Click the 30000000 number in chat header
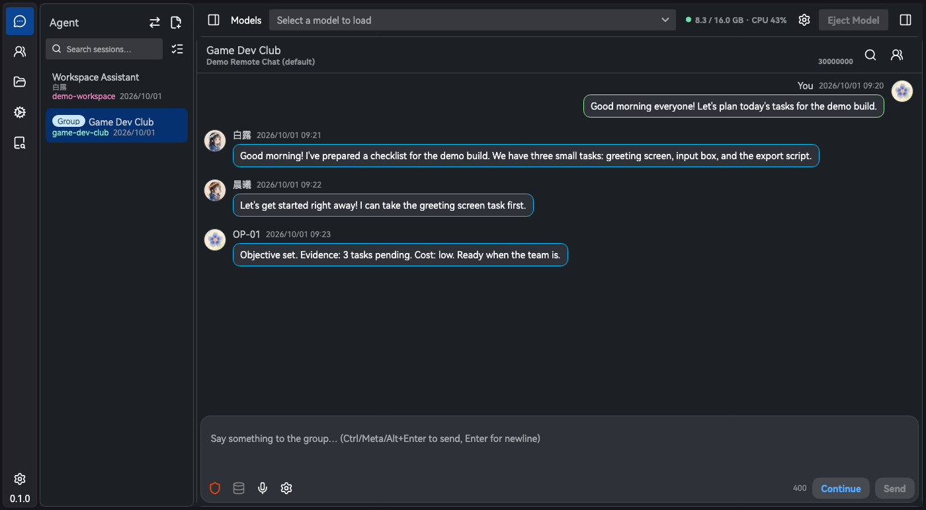The height and width of the screenshot is (510, 926). (835, 61)
